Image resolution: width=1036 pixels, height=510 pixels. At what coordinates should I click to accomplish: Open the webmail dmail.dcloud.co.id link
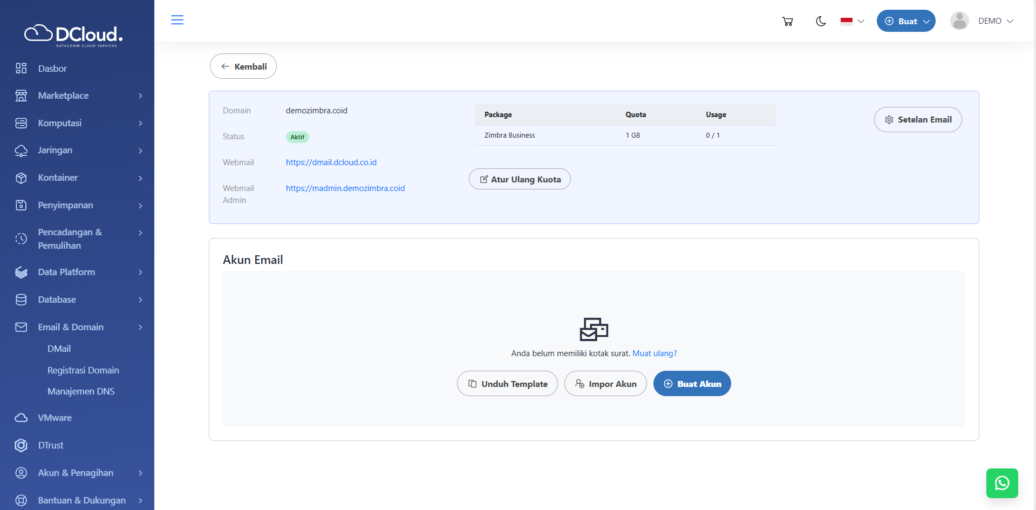(x=331, y=162)
